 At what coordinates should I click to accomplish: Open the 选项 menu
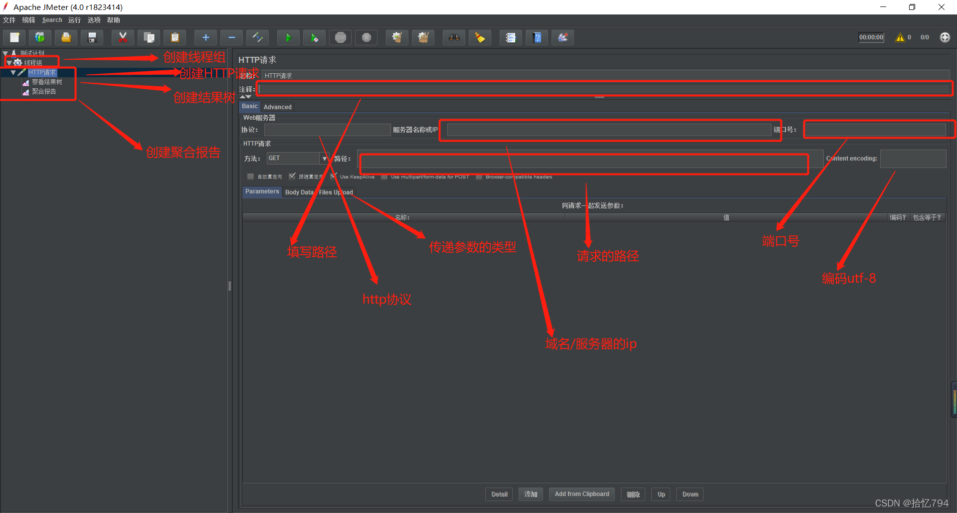click(x=94, y=20)
